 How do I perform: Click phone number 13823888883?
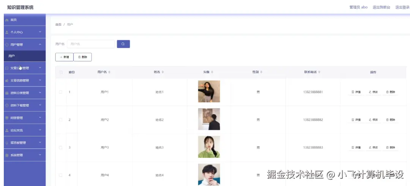[313, 148]
